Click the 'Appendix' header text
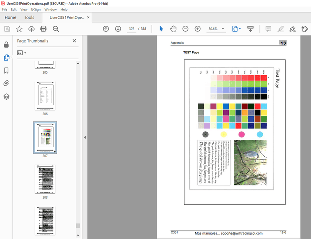 point(177,43)
